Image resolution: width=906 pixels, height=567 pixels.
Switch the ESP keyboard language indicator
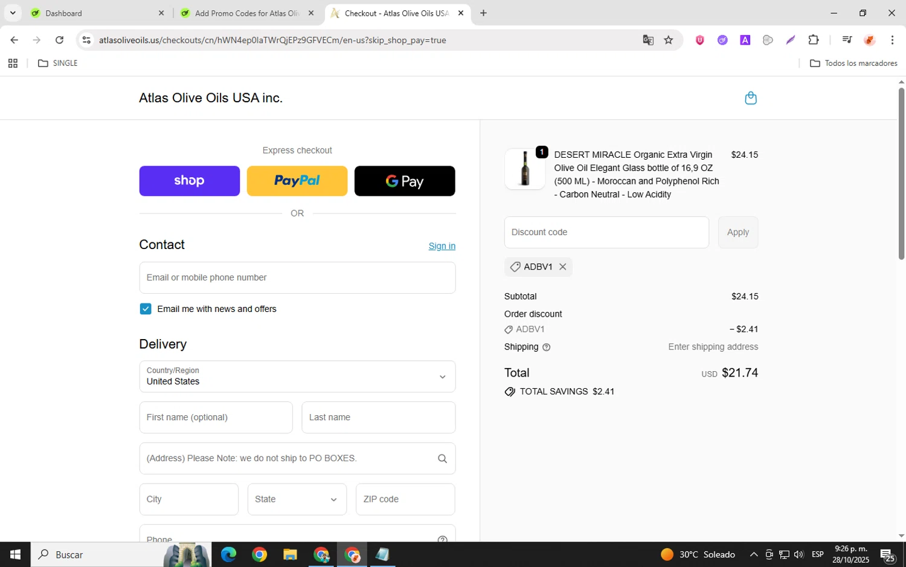pyautogui.click(x=817, y=554)
